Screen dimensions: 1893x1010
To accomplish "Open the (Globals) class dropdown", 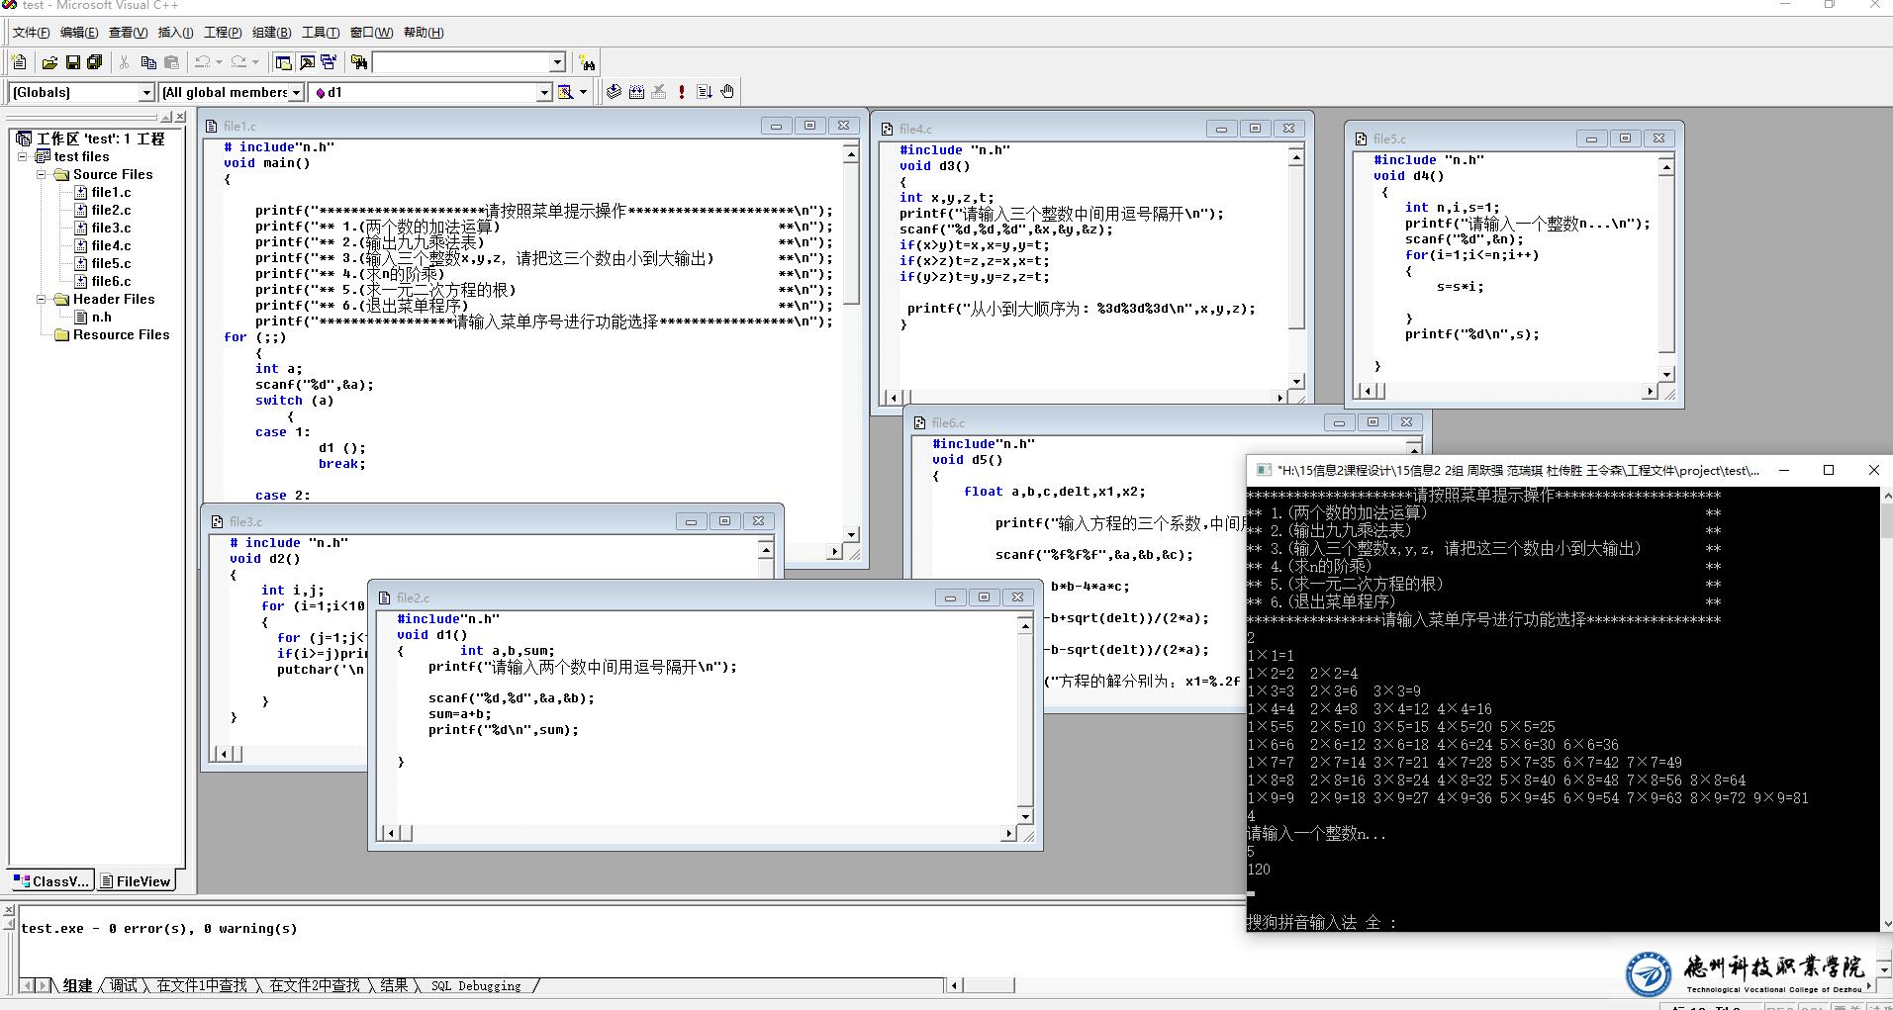I will coord(146,92).
